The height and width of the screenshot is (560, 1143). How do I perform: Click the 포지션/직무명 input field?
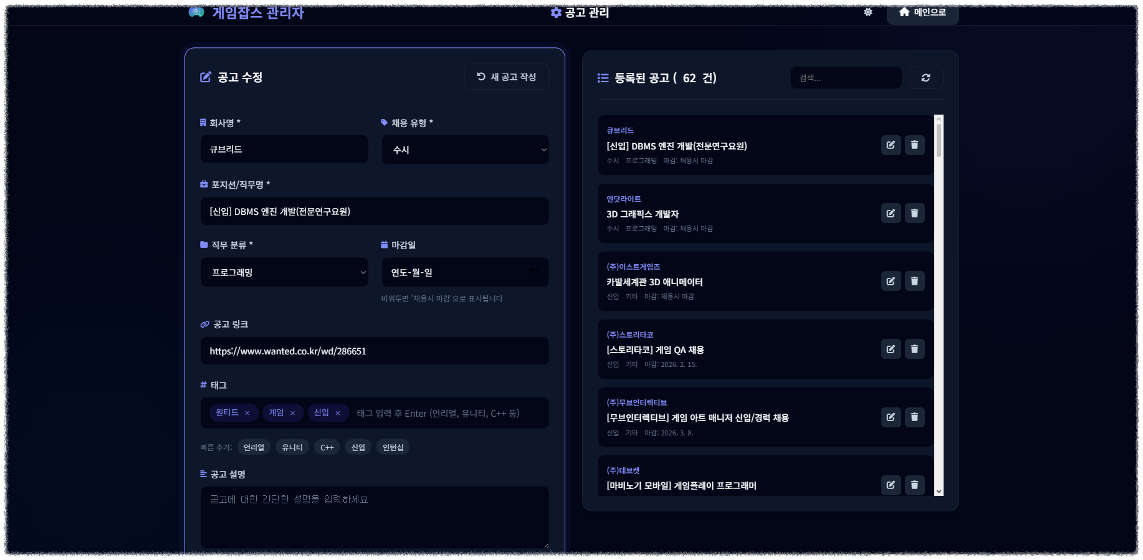click(x=375, y=211)
